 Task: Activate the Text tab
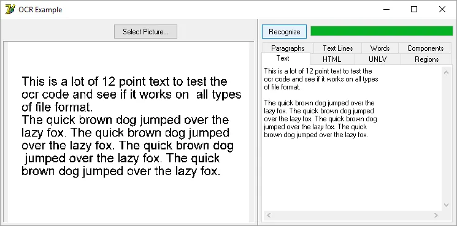pyautogui.click(x=283, y=58)
